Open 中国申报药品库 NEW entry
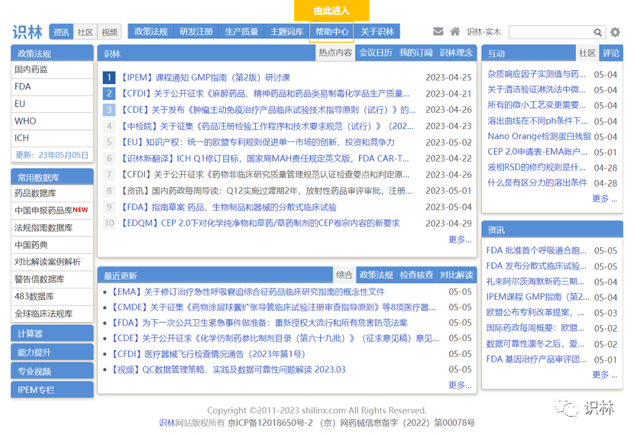This screenshot has height=435, width=634. (52, 211)
